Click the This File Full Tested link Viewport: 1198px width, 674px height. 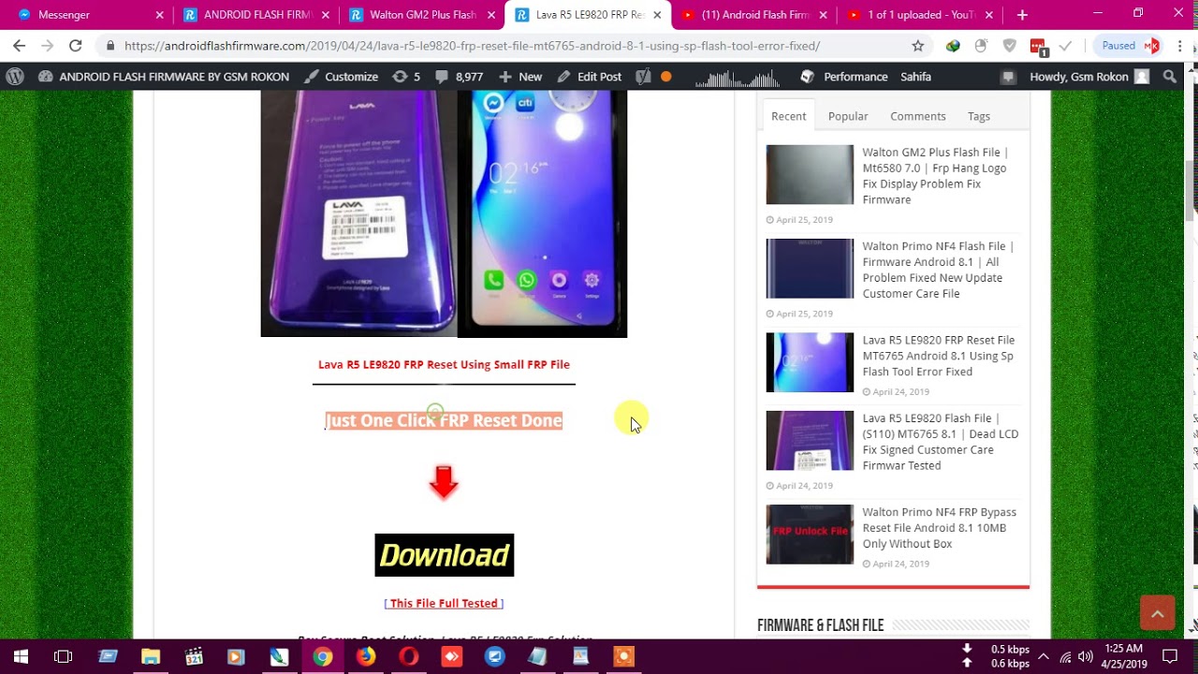(444, 604)
